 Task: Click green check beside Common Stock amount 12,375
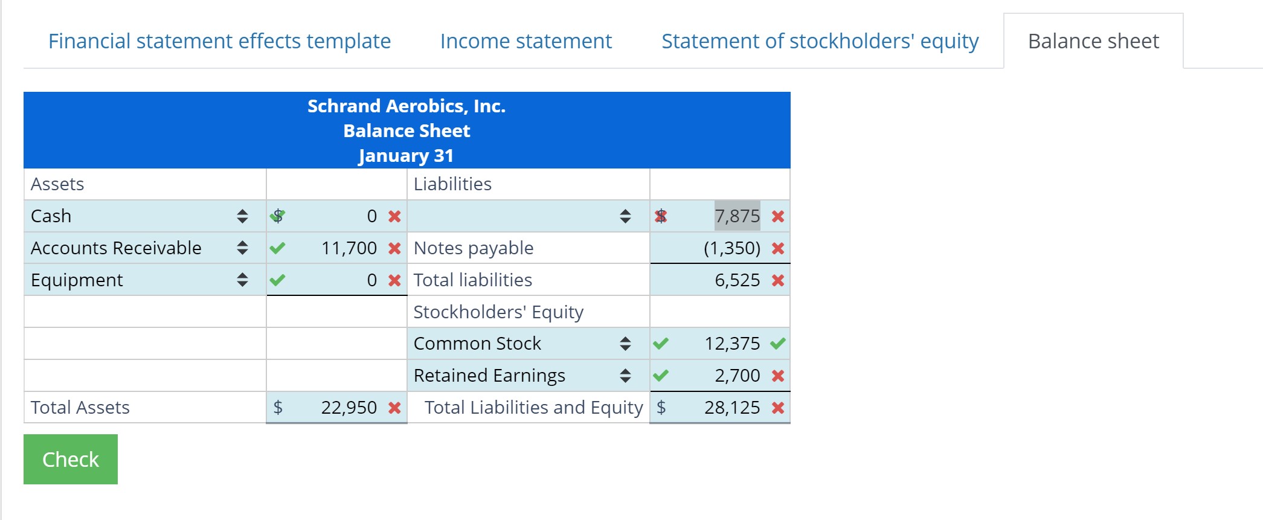(778, 344)
